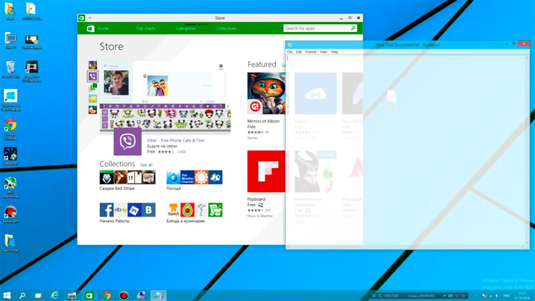This screenshot has width=535, height=301.
Task: Open the Начало Работы collection label
Action: tap(114, 221)
